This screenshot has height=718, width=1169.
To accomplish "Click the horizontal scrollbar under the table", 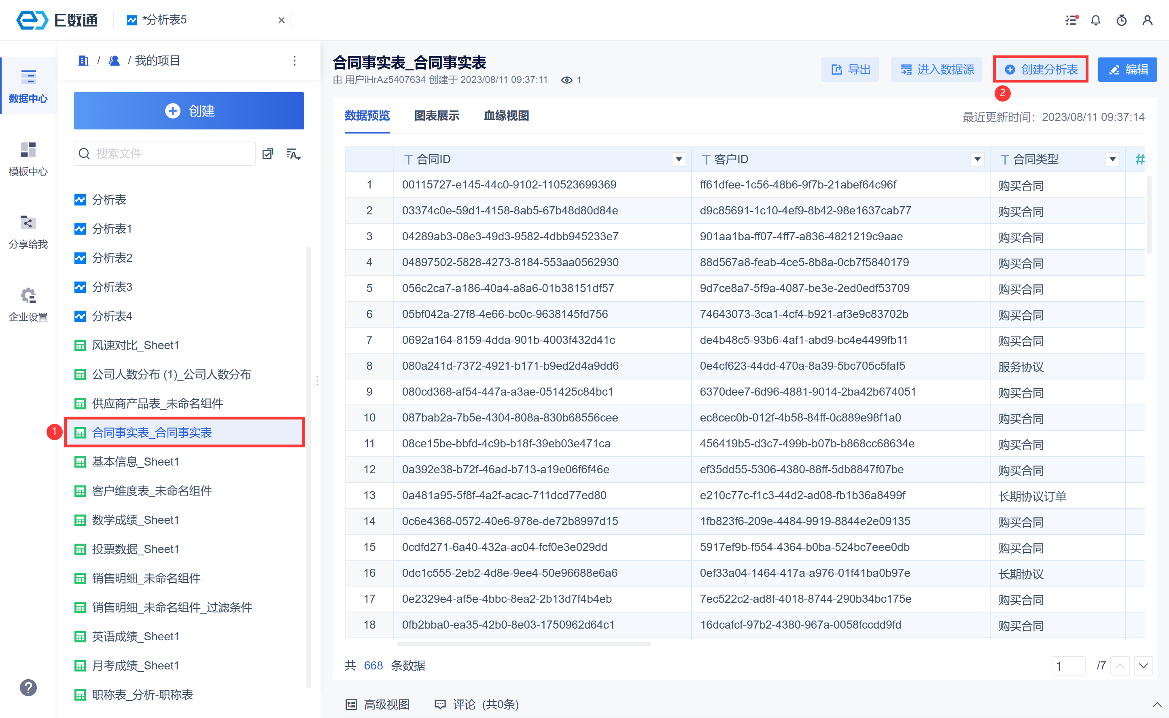I will (524, 644).
